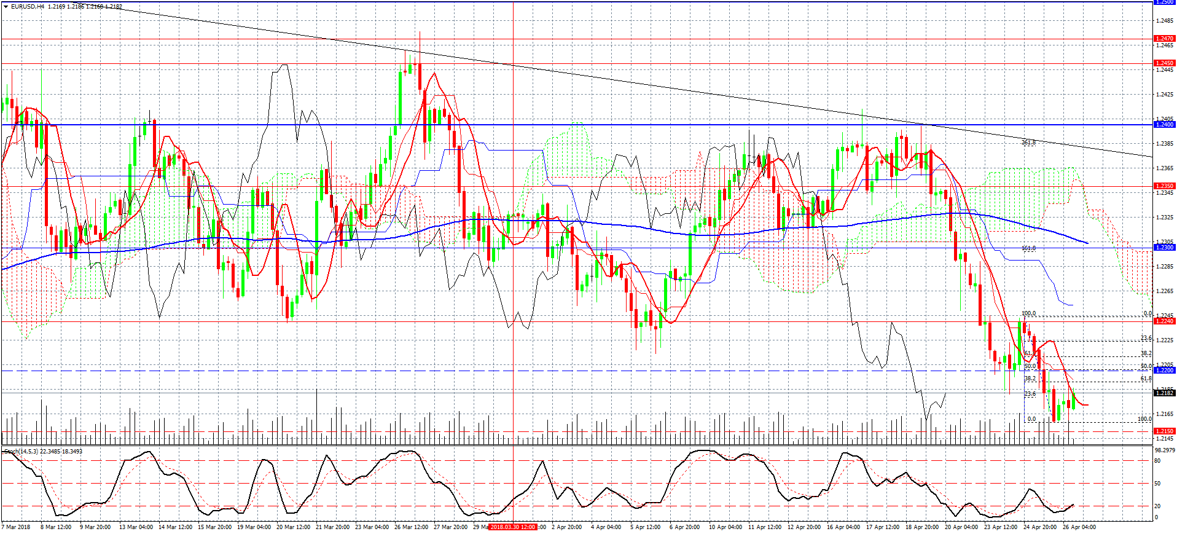The image size is (1177, 534).
Task: Click the 26 Apr 04:00 time label
Action: pyautogui.click(x=1079, y=527)
